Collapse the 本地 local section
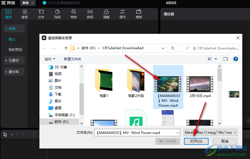250x159 pixels. point(14,28)
